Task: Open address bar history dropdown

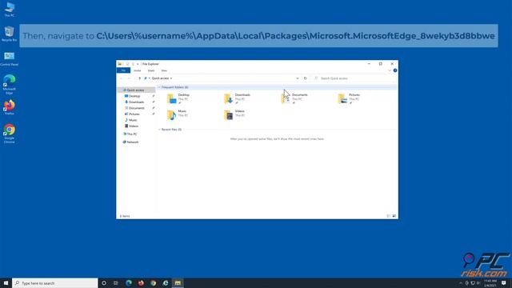Action: click(298, 78)
